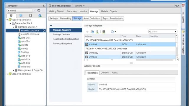Click adapter table horizontal scrollbar

112,60
